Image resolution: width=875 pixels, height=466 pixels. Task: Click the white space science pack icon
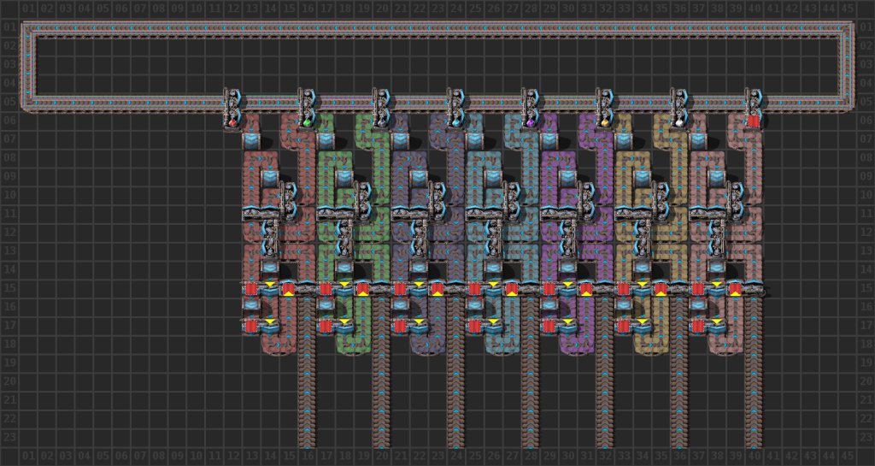click(679, 123)
